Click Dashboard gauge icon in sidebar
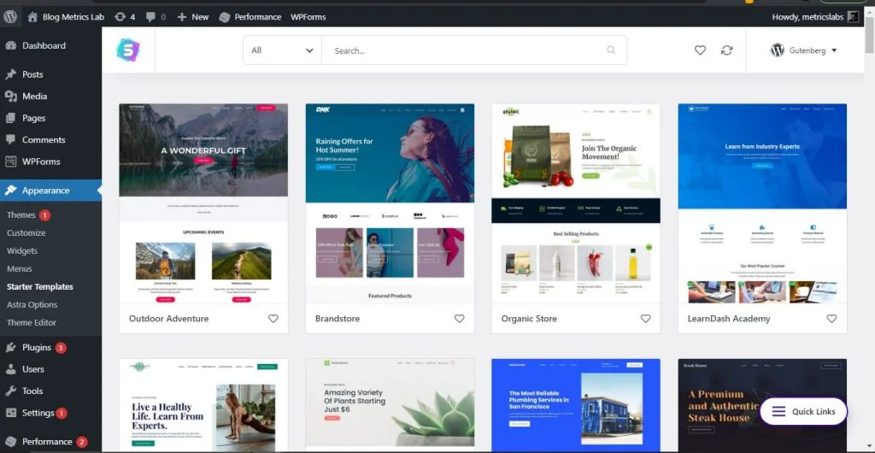875x453 pixels. [x=10, y=46]
